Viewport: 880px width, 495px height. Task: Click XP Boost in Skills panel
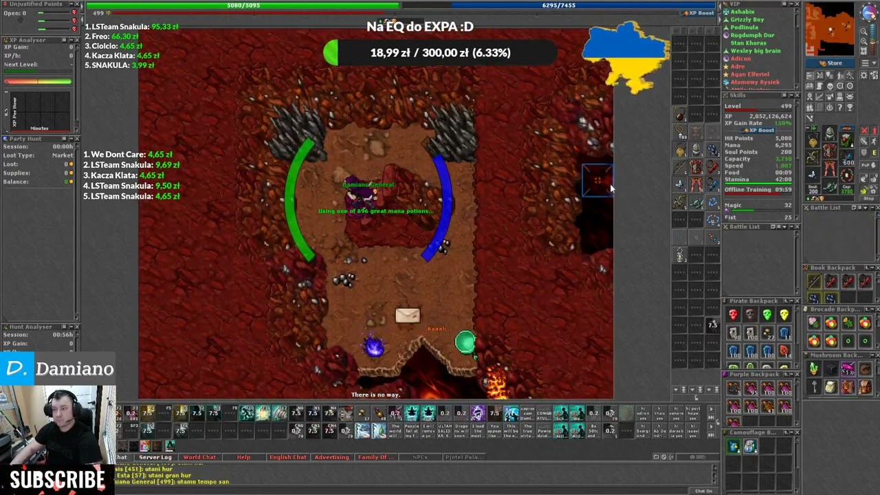point(758,130)
